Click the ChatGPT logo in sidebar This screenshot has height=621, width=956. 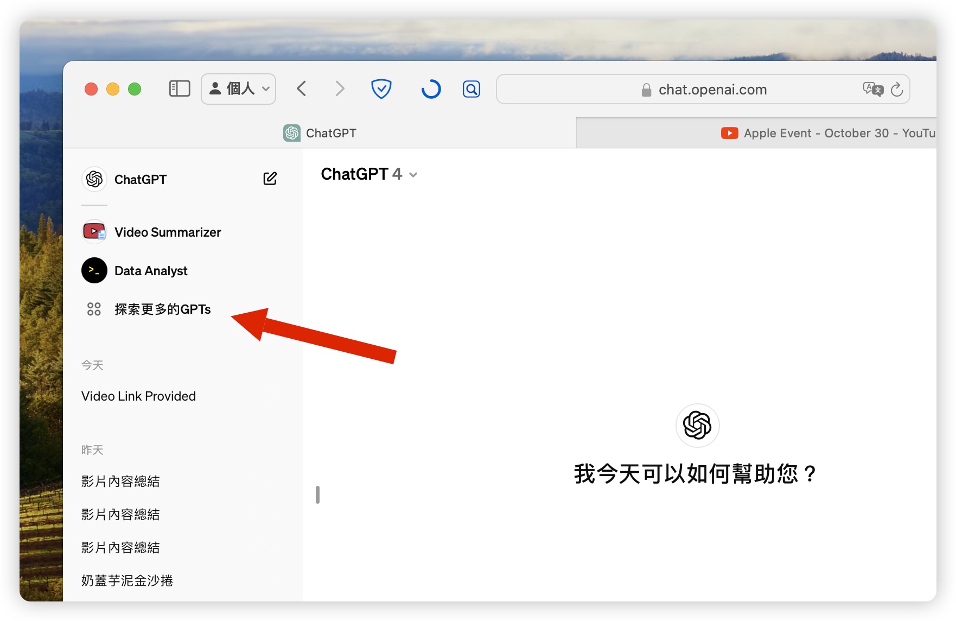(94, 179)
